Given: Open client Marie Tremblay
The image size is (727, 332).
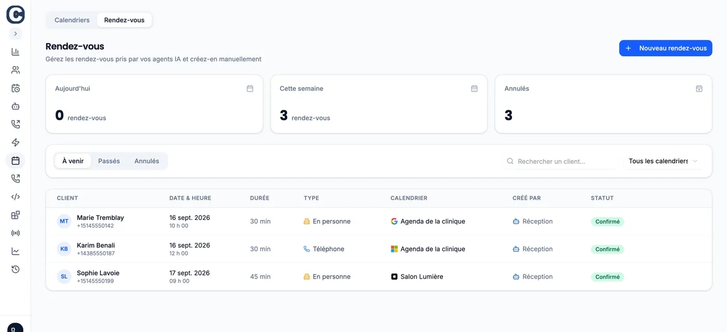Looking at the screenshot, I should [100, 218].
